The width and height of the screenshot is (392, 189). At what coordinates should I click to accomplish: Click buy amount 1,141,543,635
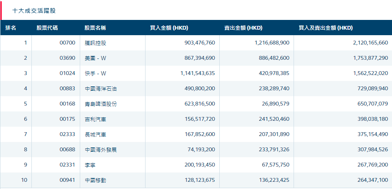(x=198, y=73)
